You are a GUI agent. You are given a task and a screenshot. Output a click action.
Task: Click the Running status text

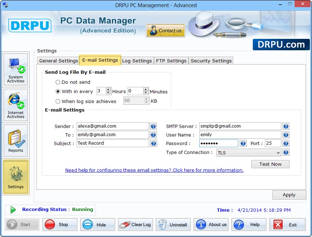(x=82, y=209)
